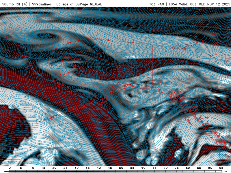Image resolution: width=231 pixels, height=173 pixels.
Task: Click the "18Z NAM" model run label
Action: pos(157,4)
